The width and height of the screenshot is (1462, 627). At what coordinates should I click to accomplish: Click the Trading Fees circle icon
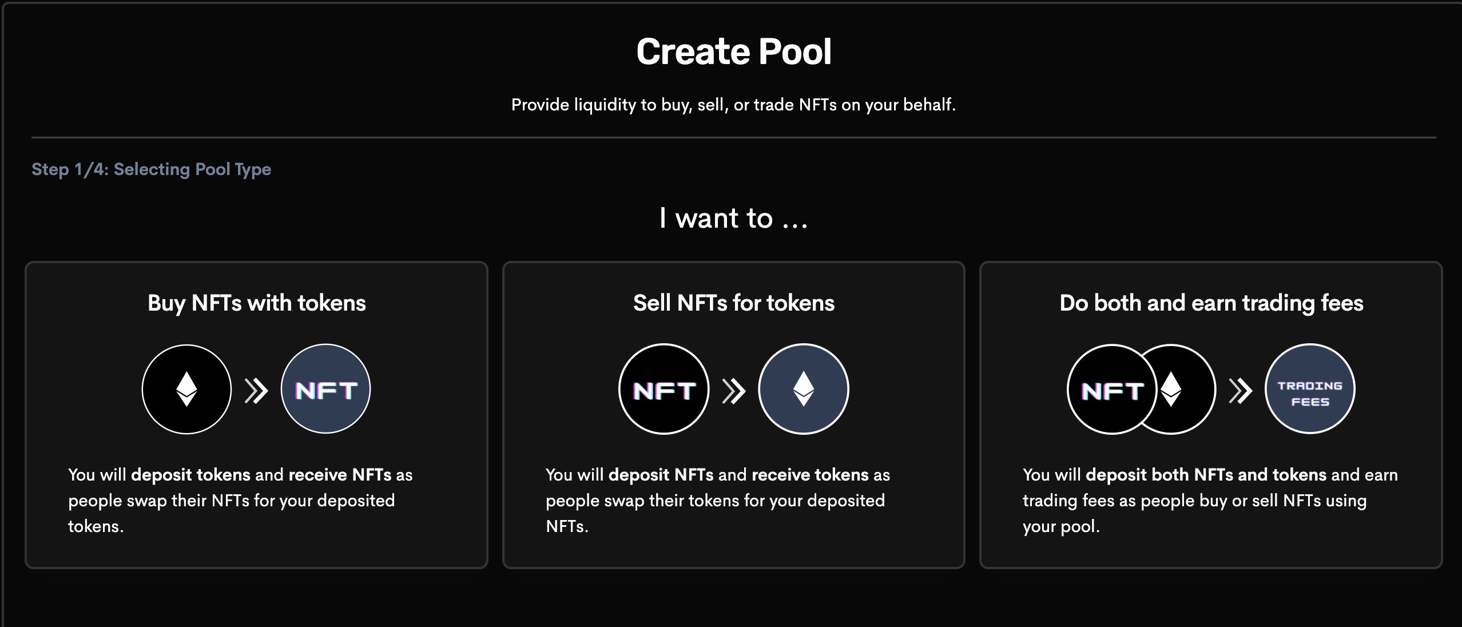coord(1310,390)
